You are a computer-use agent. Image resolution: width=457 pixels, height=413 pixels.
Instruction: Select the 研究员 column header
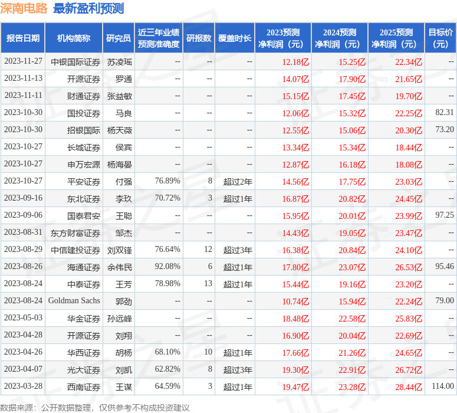119,38
